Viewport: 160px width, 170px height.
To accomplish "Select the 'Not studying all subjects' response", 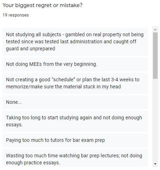I will [x=75, y=42].
